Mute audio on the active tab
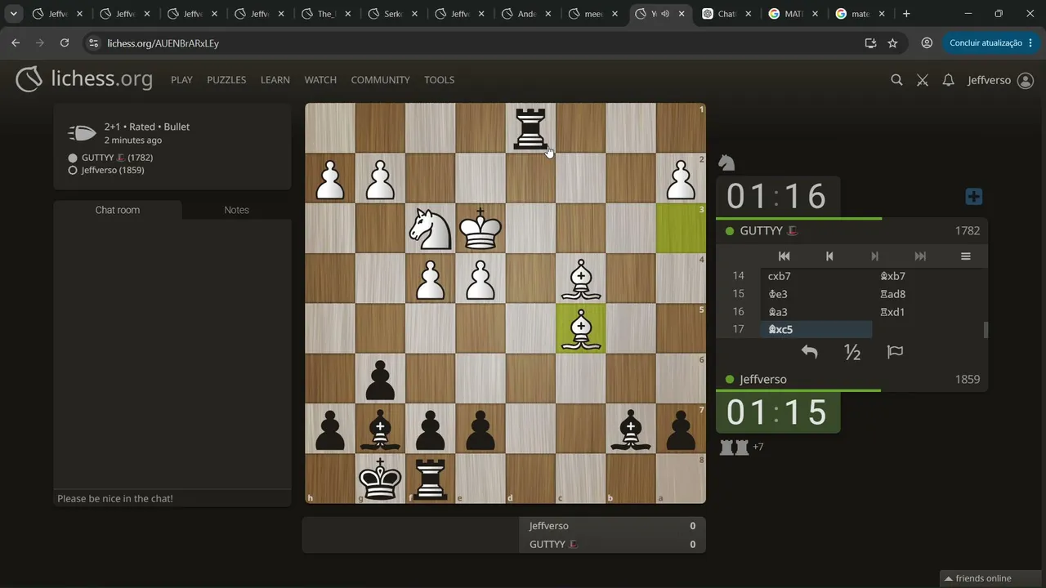 (665, 14)
